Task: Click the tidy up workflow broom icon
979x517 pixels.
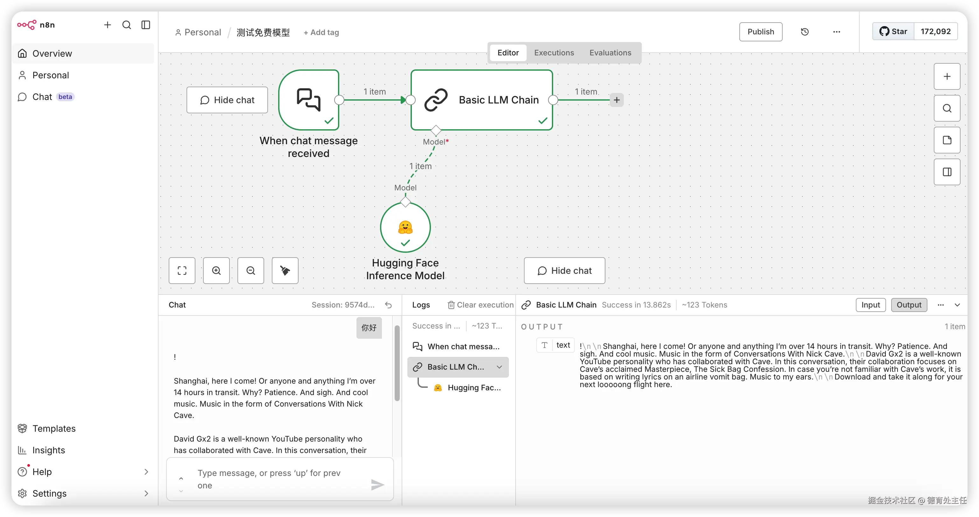Action: (285, 270)
